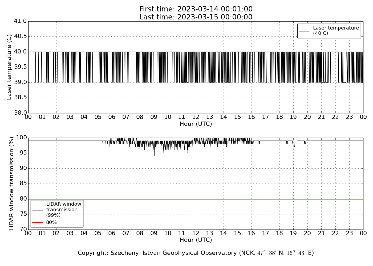Click the 'LIDAR window transmission (%)' y-axis label
This screenshot has width=373, height=266.
click(x=11, y=184)
